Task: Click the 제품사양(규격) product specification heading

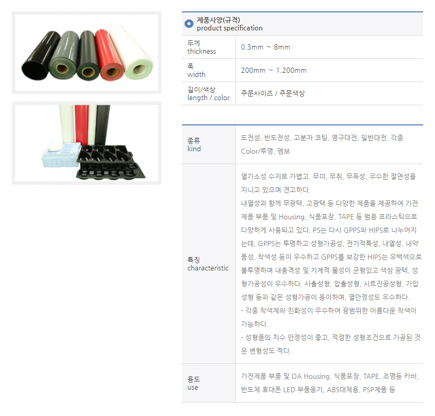Action: pyautogui.click(x=229, y=24)
